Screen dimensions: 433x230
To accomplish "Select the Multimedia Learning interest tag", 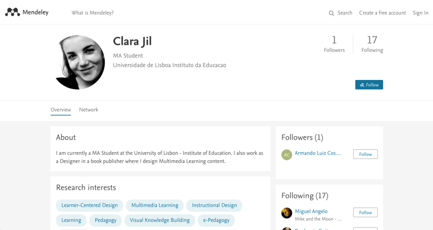I will [x=155, y=205].
